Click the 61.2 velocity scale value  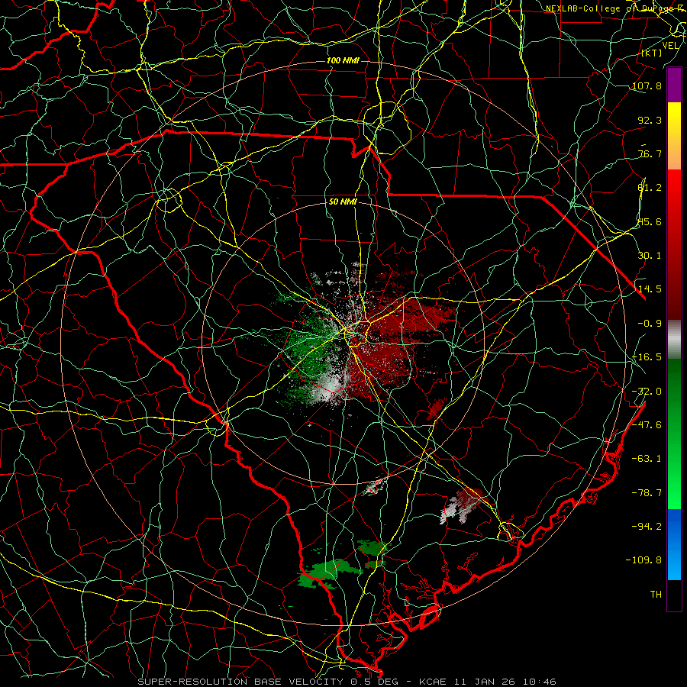(650, 188)
